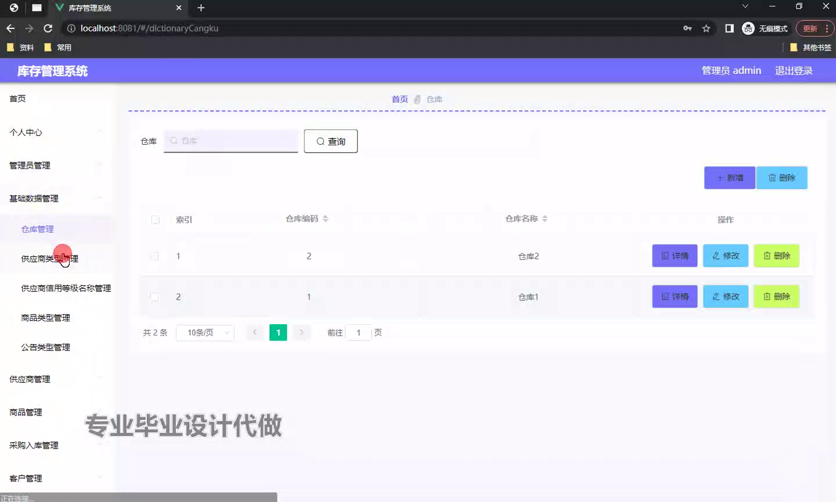The width and height of the screenshot is (836, 502).
Task: Open a new browser tab
Action: tap(201, 8)
